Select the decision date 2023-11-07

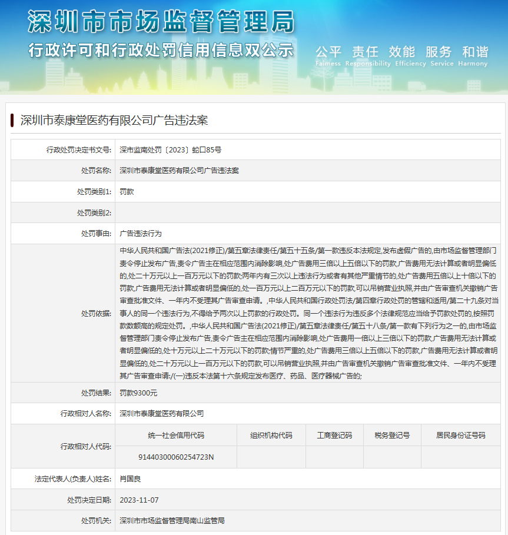pos(139,500)
